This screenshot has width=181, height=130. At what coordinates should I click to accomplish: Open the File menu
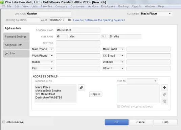9,6
